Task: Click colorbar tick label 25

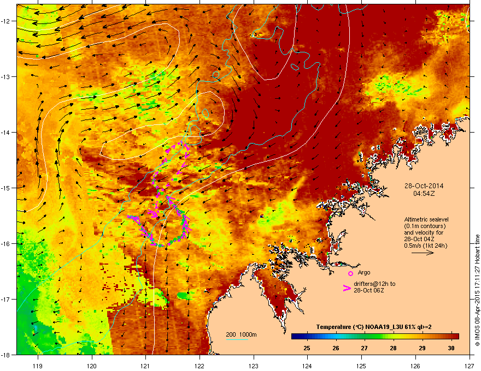Action: (x=307, y=348)
